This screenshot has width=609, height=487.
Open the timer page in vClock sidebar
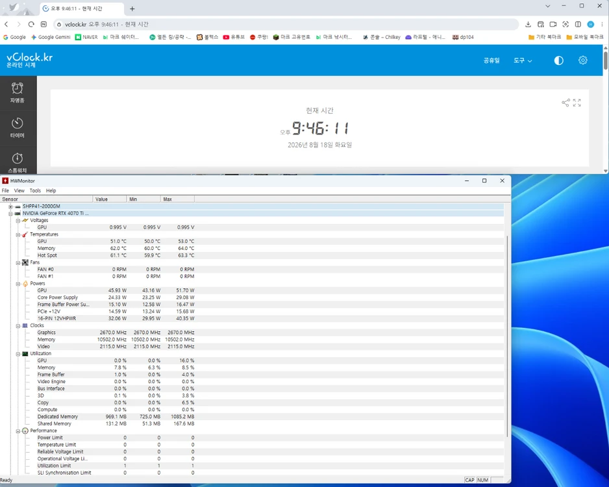coord(17,127)
